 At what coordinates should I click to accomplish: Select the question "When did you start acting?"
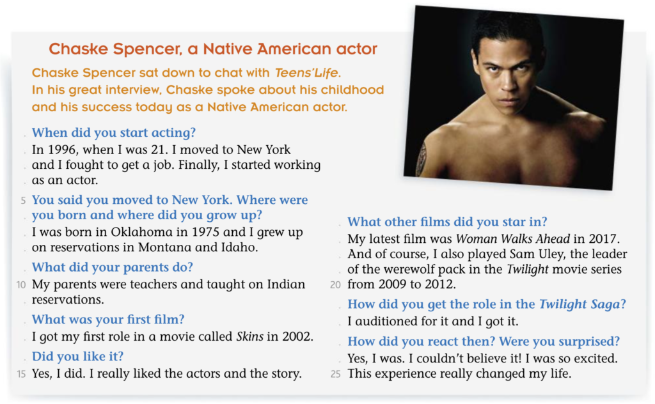point(113,133)
